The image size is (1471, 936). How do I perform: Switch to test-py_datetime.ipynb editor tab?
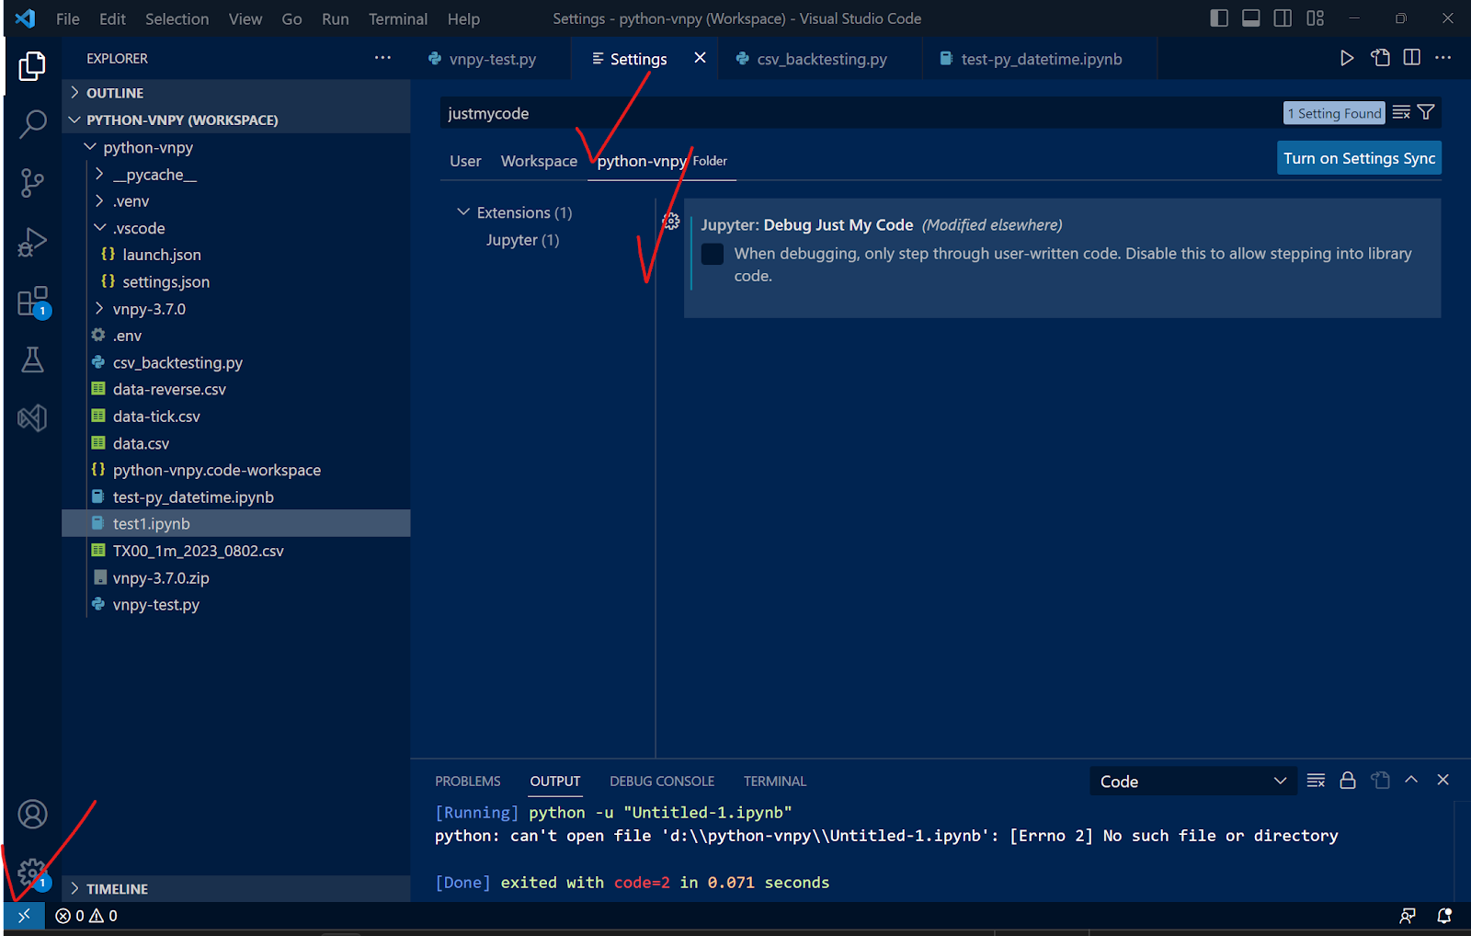(x=1041, y=59)
